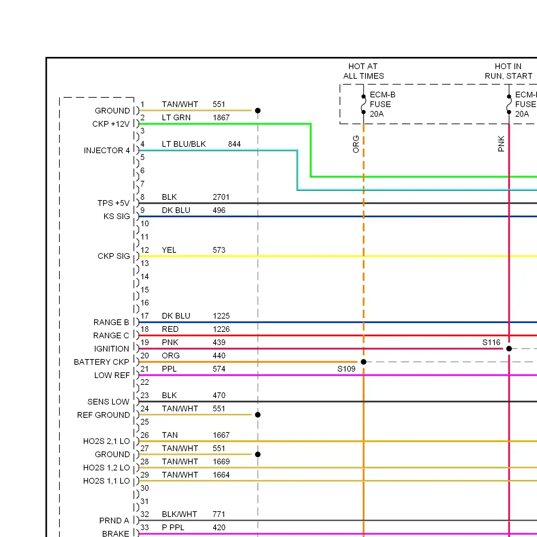This screenshot has height=537, width=537.
Task: Click the S116 splice label
Action: click(x=491, y=342)
